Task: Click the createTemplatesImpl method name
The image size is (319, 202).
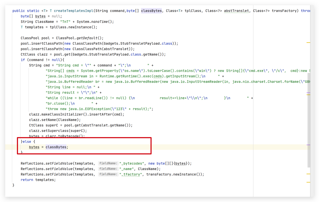Action: click(74, 11)
